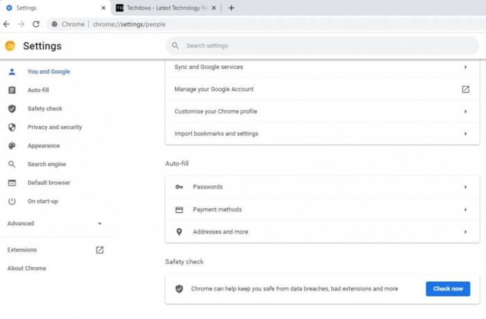Expand the Passwords row arrow
The image size is (486, 319).
pos(465,187)
